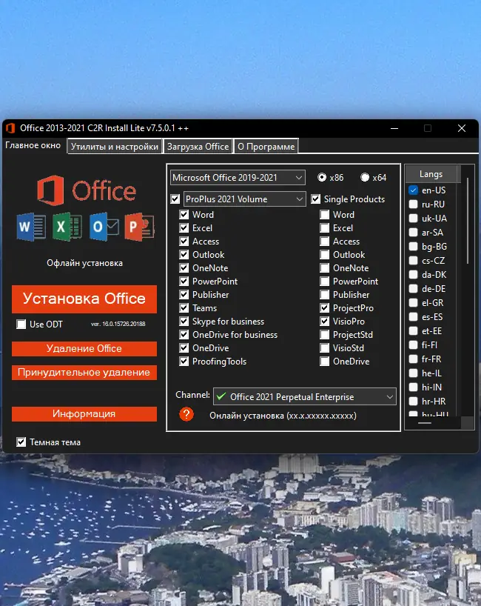Uncheck OneNote in the ProPlus list
This screenshot has width=481, height=606.
184,268
